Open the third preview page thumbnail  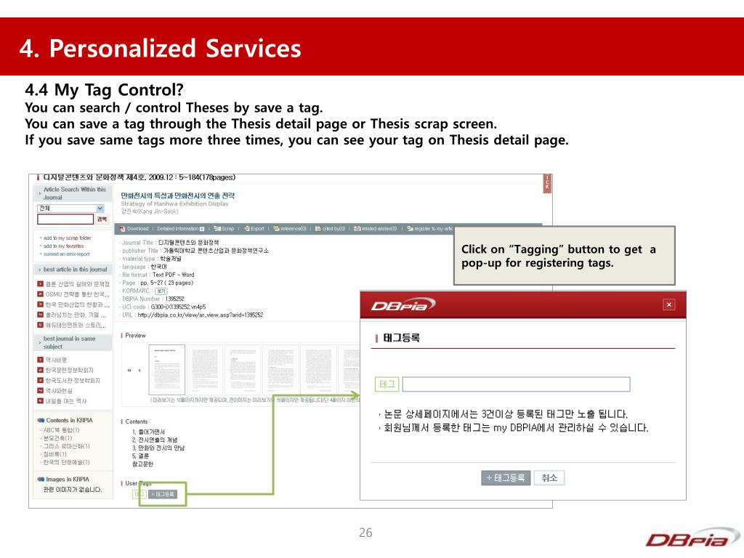pyautogui.click(x=243, y=370)
